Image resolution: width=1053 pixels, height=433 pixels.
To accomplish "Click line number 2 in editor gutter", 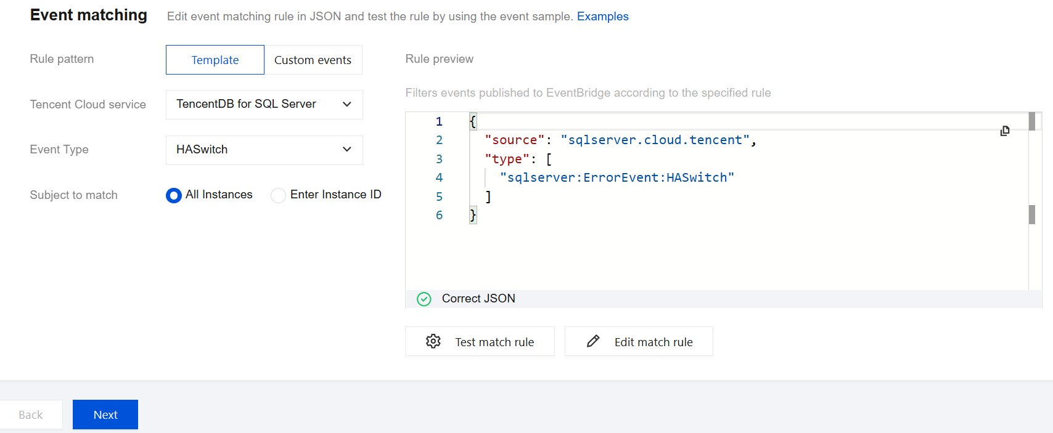I will click(439, 140).
